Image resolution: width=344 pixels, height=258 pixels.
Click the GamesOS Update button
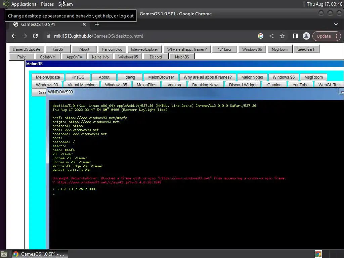(x=27, y=49)
